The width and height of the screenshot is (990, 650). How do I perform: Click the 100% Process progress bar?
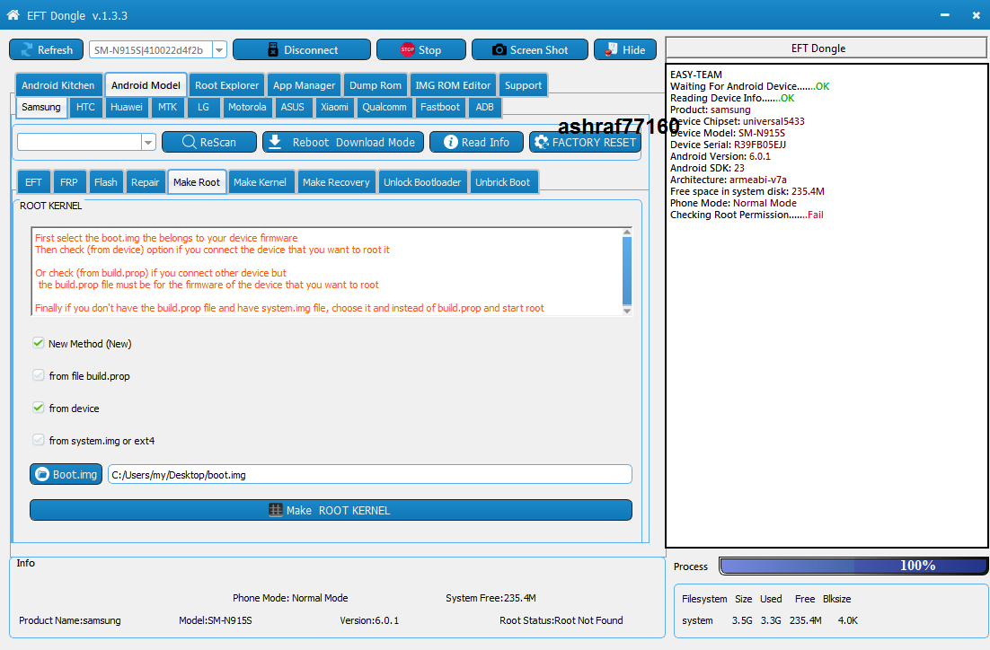(853, 566)
